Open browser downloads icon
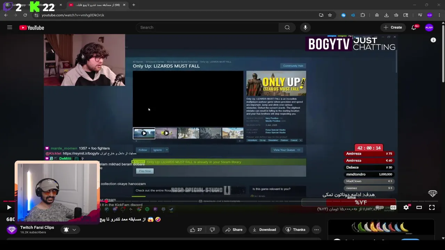This screenshot has height=250, width=445. (x=386, y=15)
